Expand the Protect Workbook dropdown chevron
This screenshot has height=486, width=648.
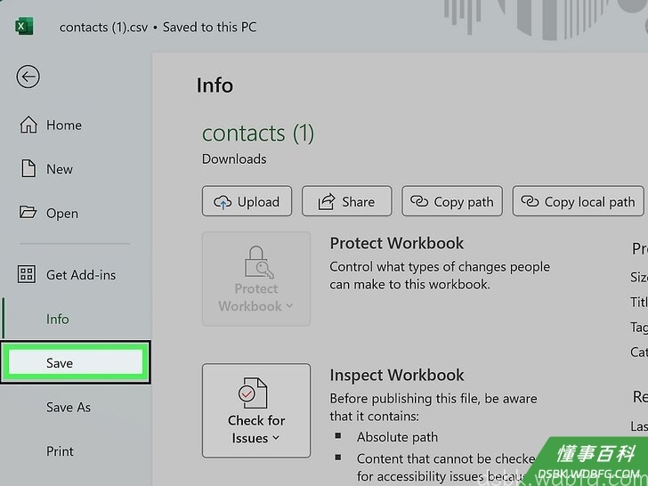289,306
